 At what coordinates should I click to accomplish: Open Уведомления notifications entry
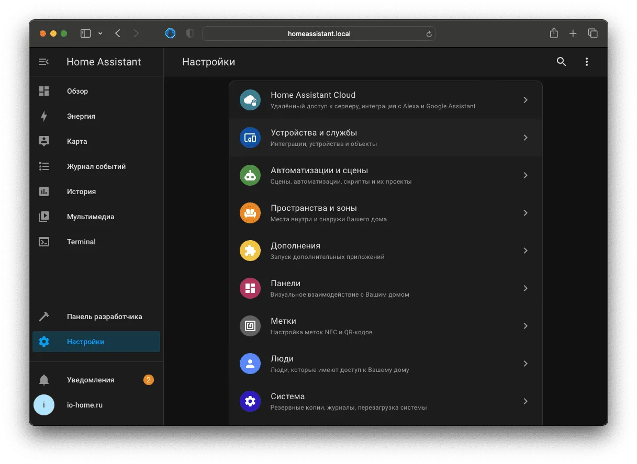coord(96,380)
